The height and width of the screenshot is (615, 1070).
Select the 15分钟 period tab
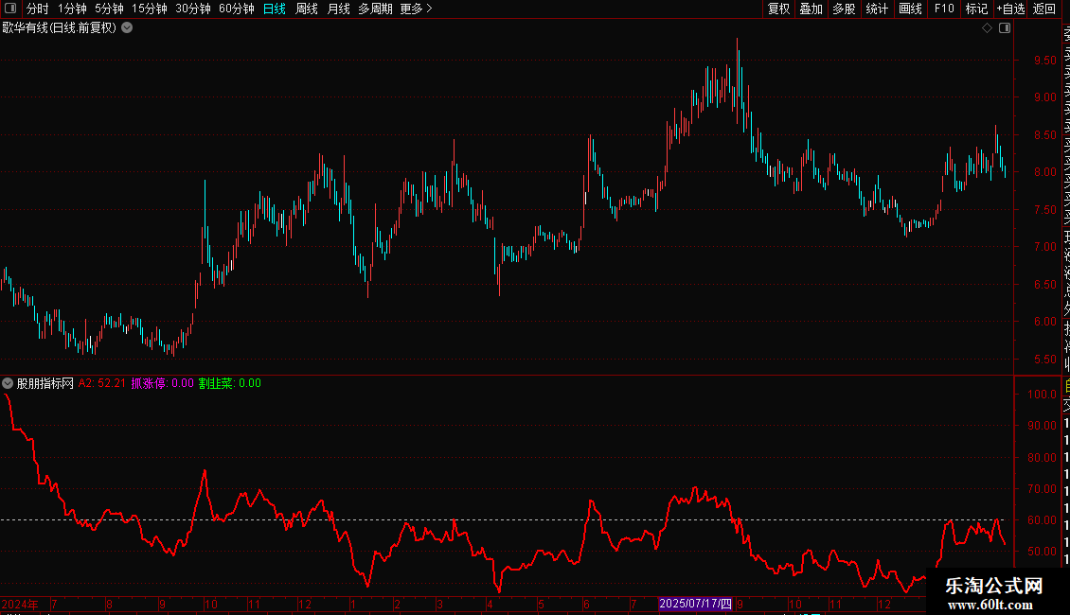click(150, 9)
